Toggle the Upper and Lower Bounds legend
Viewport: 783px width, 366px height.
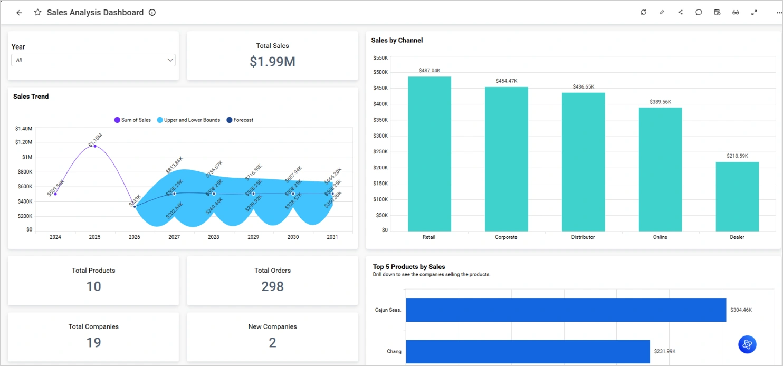tap(188, 120)
